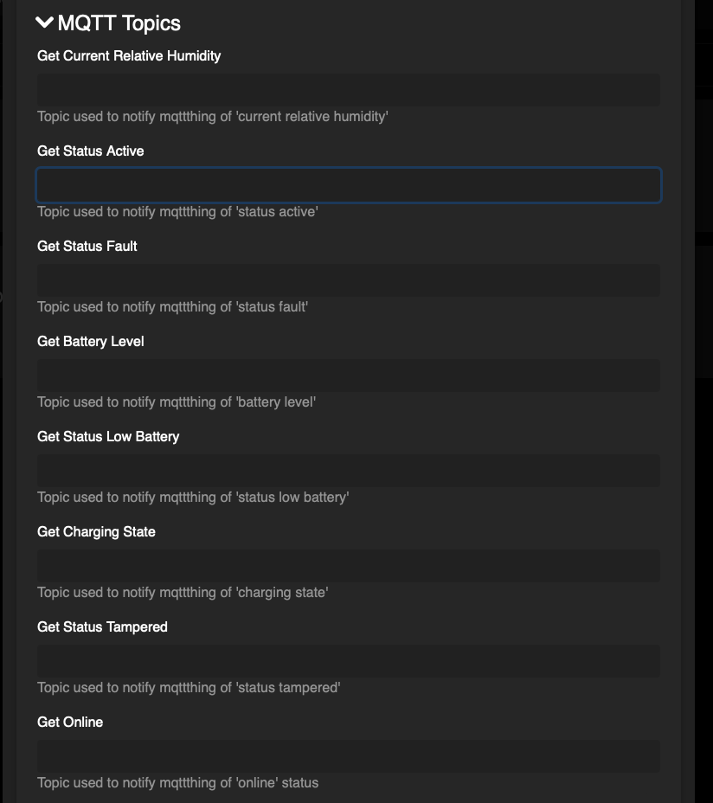
Task: Click the 'Get Charging State' label
Action: [x=96, y=531]
